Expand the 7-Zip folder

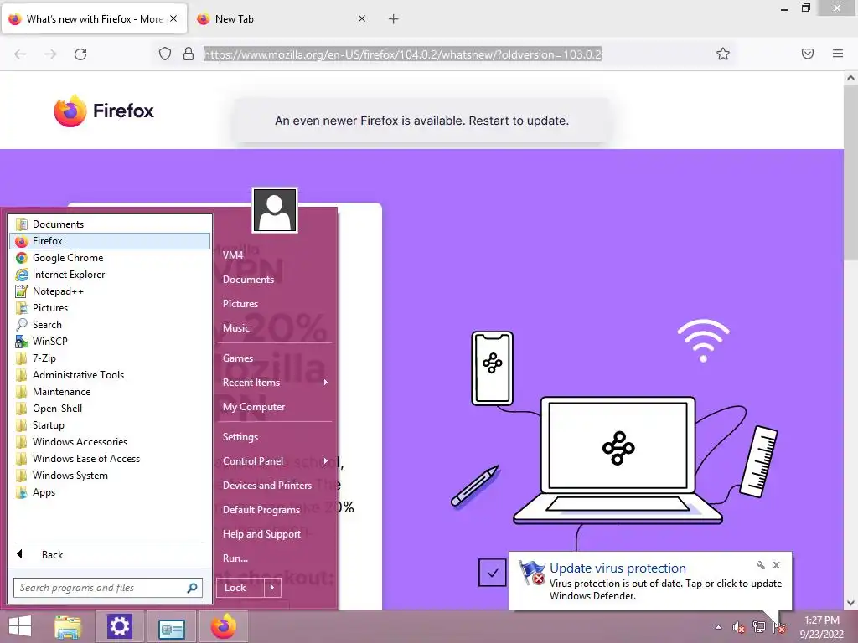(x=110, y=358)
